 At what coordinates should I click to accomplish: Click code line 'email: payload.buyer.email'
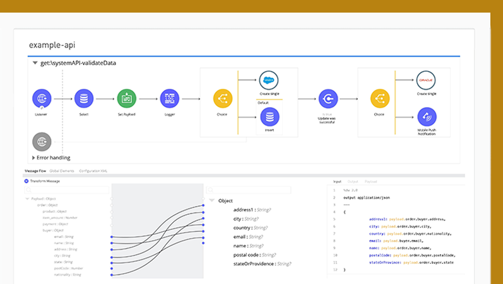(x=396, y=241)
